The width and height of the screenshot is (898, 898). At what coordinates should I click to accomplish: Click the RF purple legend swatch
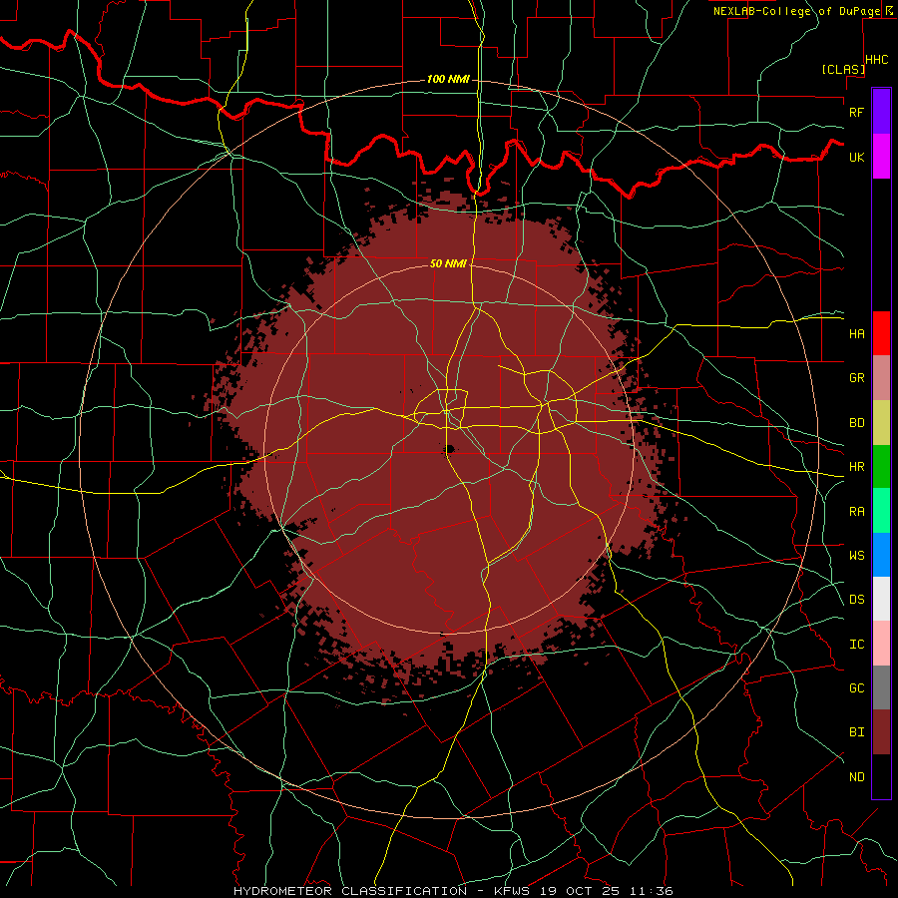tap(881, 111)
